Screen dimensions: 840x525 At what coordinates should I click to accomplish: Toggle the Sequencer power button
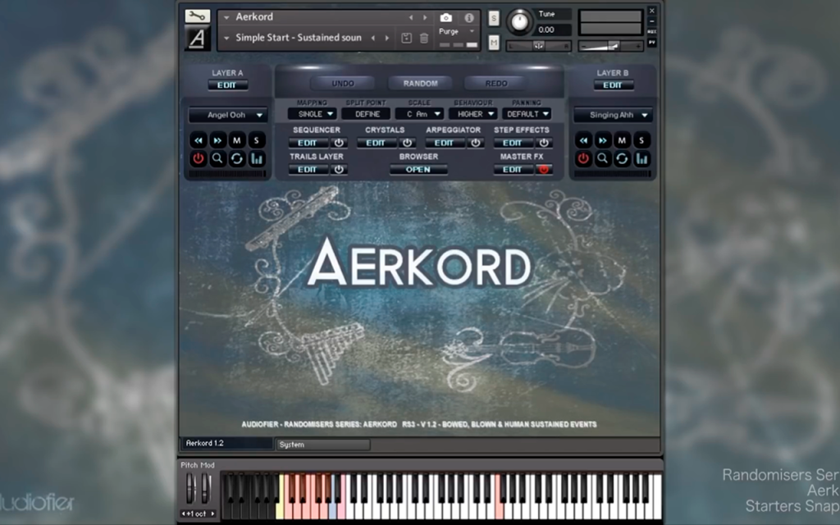click(x=339, y=143)
